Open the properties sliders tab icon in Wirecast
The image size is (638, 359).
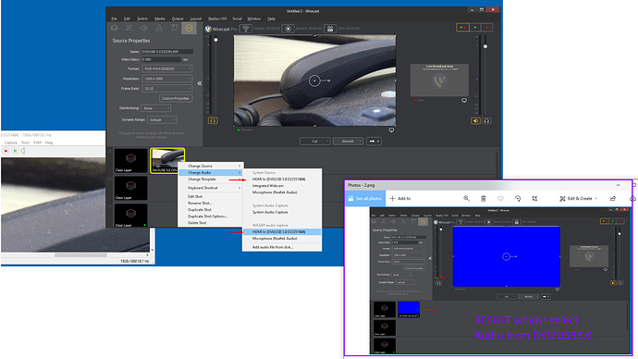pyautogui.click(x=129, y=28)
